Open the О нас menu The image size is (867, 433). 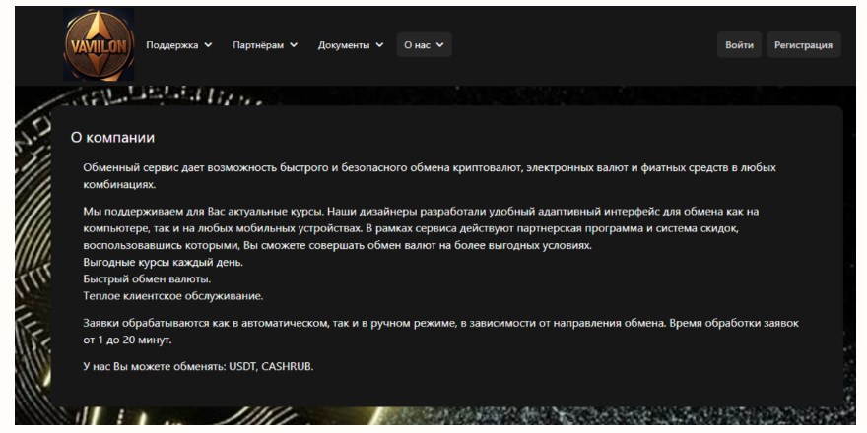coord(424,45)
